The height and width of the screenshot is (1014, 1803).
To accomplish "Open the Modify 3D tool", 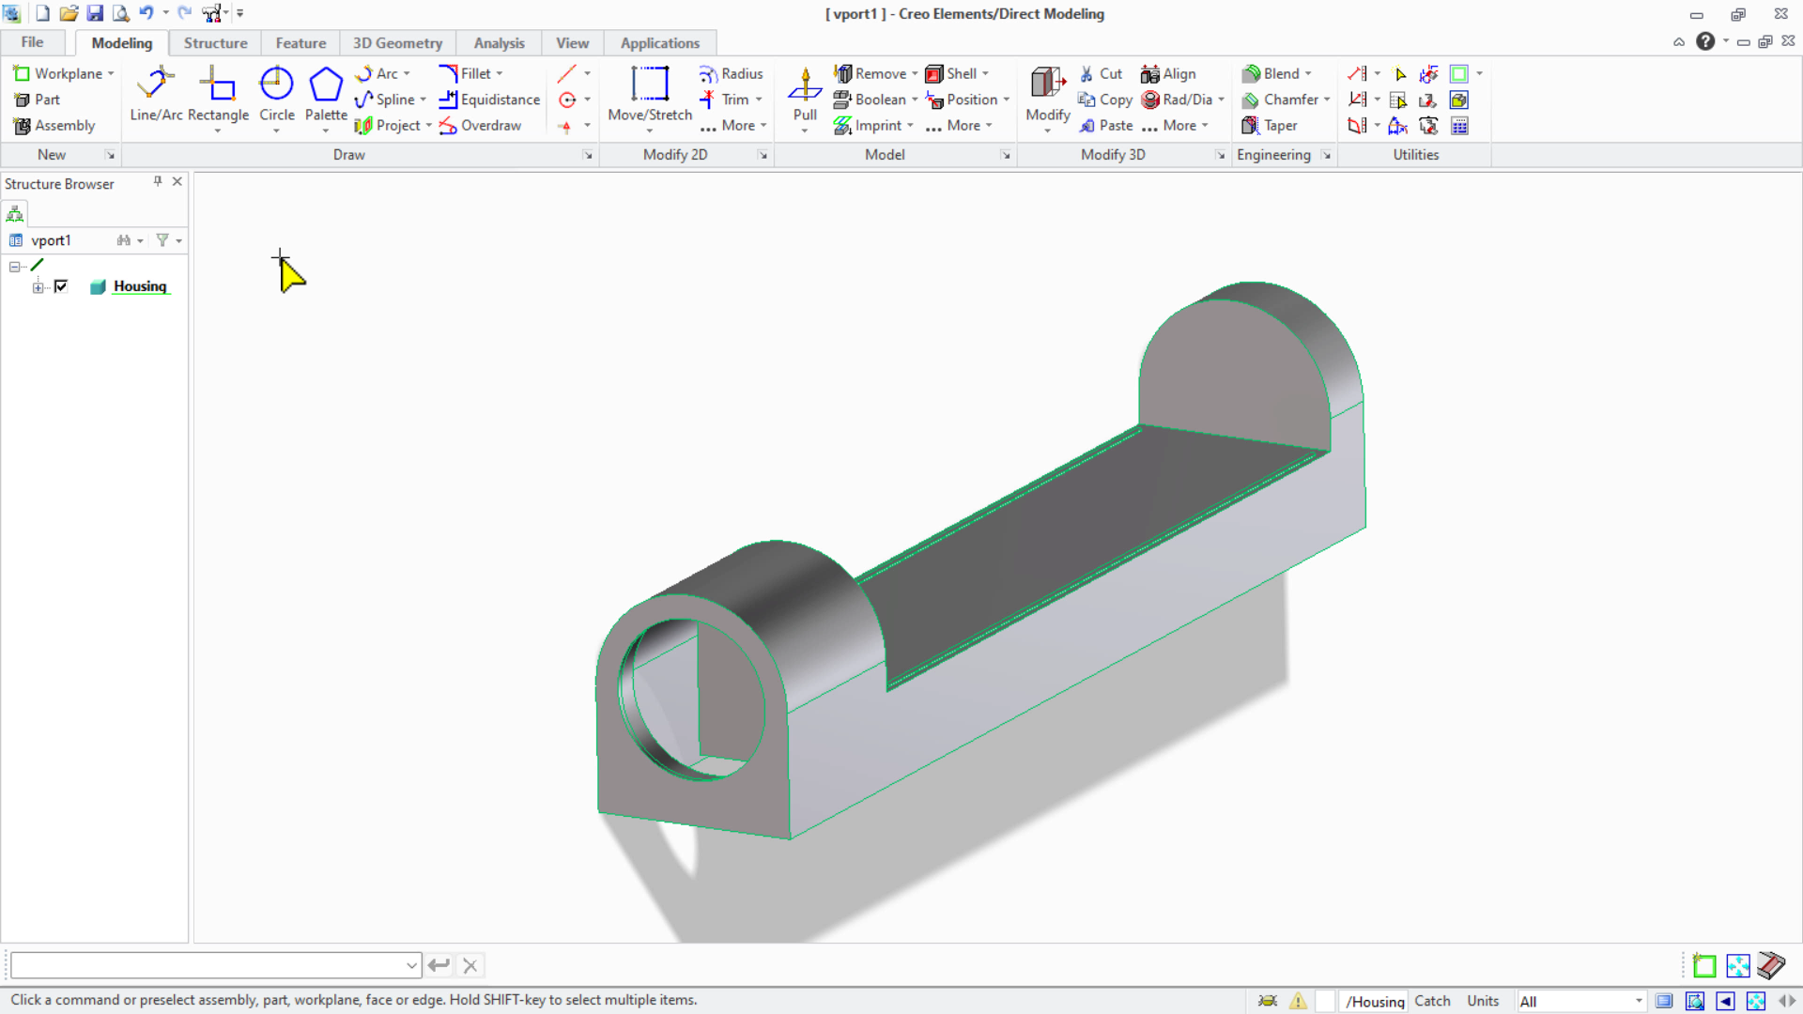I will pyautogui.click(x=1047, y=94).
